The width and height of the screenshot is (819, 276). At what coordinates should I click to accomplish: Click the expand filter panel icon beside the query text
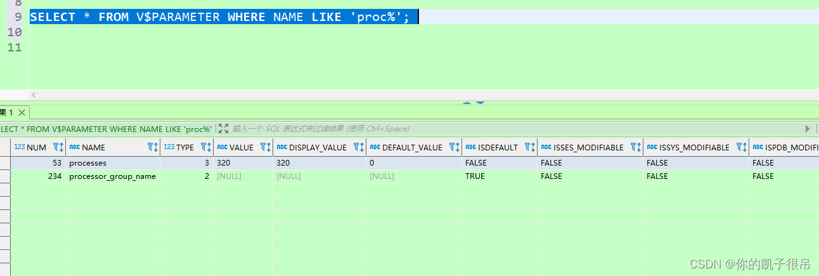click(x=223, y=129)
